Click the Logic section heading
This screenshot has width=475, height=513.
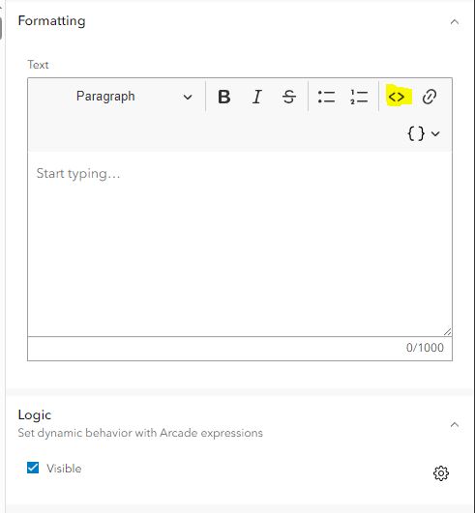click(x=35, y=414)
